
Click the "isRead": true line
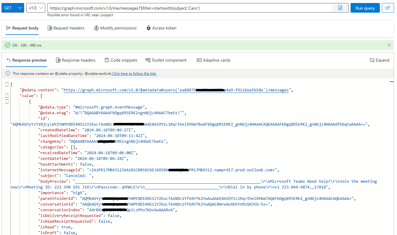(x=55, y=227)
